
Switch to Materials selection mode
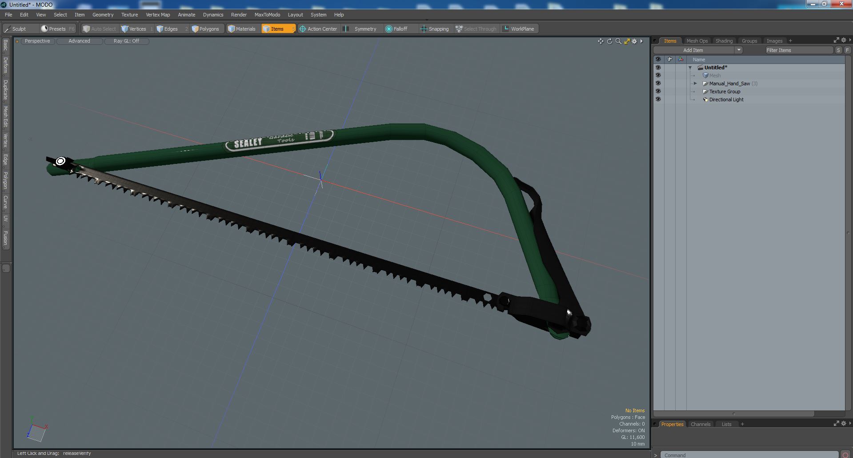tap(243, 29)
